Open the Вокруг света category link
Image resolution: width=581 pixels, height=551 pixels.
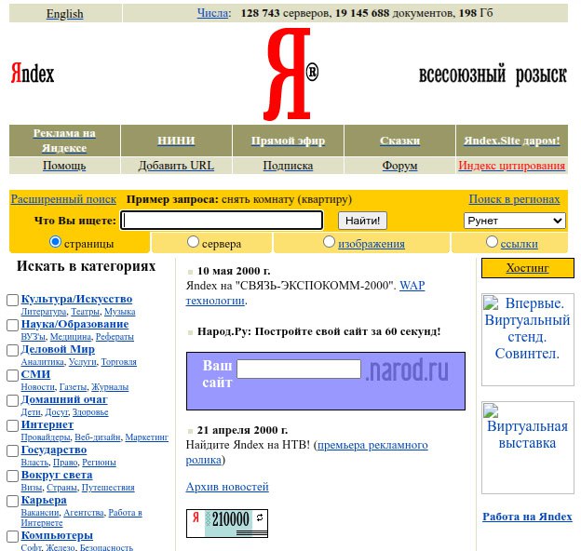point(57,476)
